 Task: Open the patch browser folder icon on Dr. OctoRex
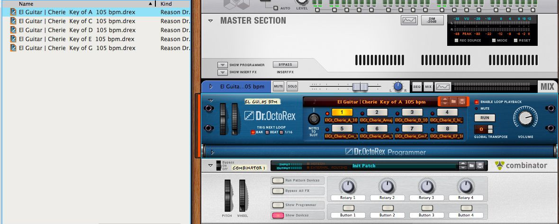pos(453,102)
